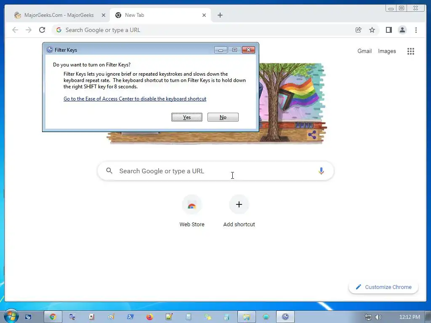431x323 pixels.
Task: Click Yes in the Filter Keys dialog
Action: tap(186, 117)
